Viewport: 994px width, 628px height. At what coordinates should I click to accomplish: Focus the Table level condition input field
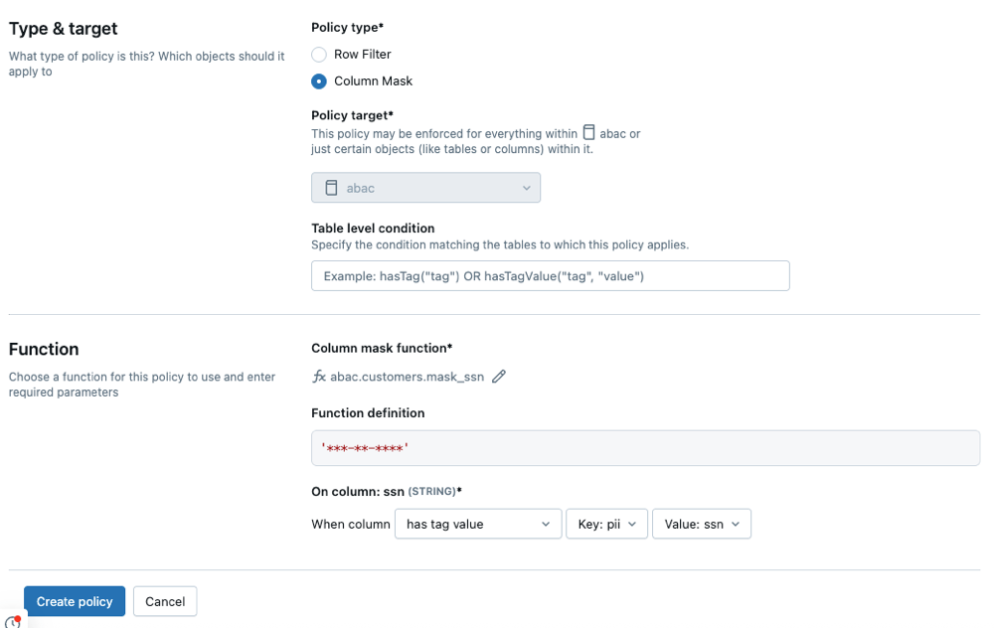pyautogui.click(x=550, y=275)
